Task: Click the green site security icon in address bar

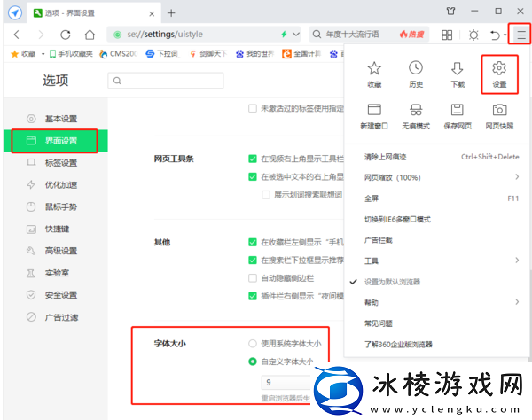Action: 117,35
